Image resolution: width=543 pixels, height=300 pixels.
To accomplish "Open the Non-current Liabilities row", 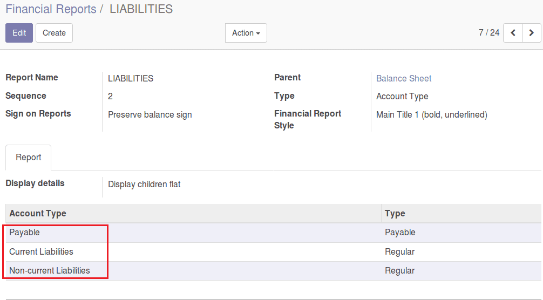I will click(x=274, y=270).
